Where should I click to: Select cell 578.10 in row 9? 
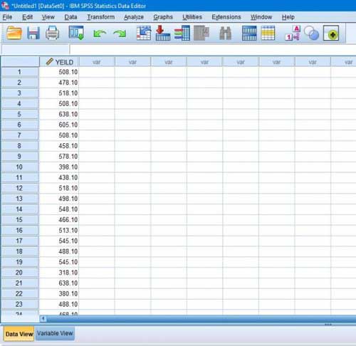(x=59, y=157)
